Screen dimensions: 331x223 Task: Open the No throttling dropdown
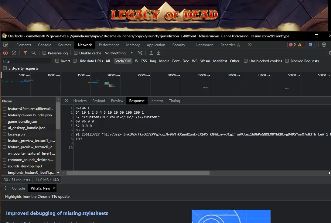[119, 53]
